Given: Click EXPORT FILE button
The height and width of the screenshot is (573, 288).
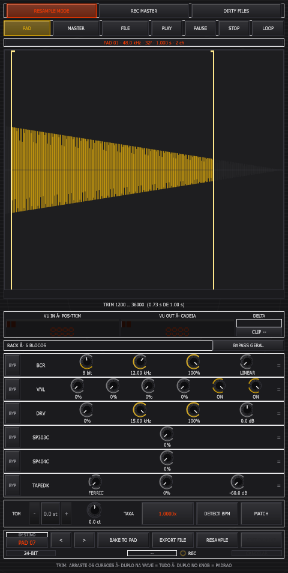Looking at the screenshot, I should pyautogui.click(x=173, y=540).
